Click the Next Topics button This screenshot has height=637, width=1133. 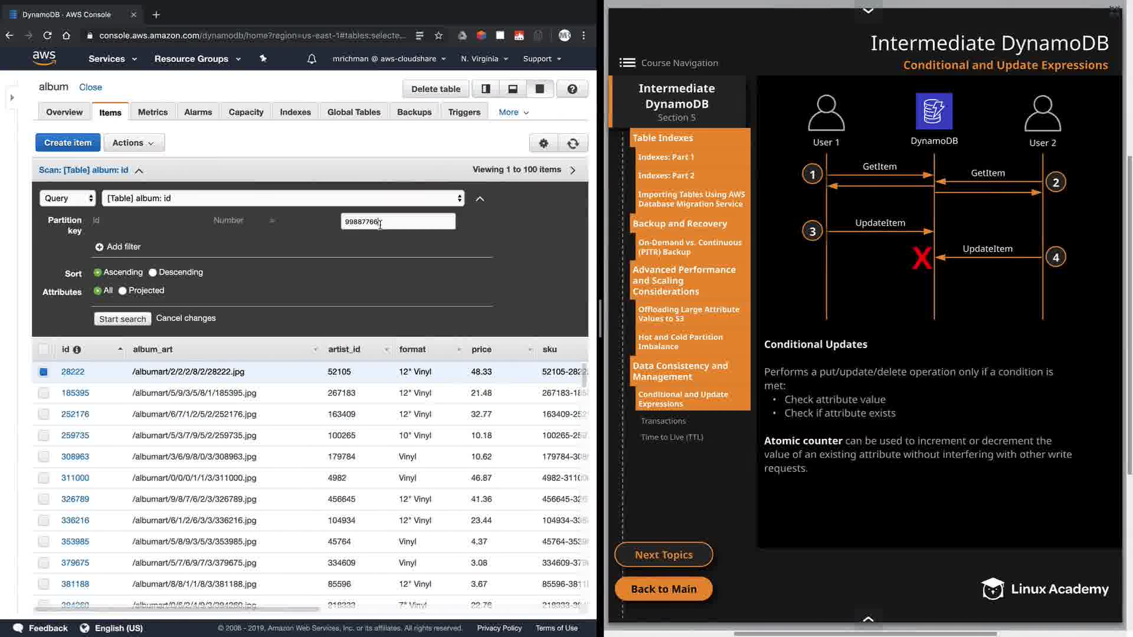point(663,554)
